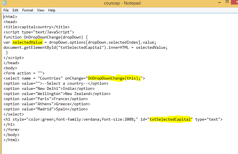238x154 pixels.
Task: Click the </script> closing tag line
Action: [x=14, y=58]
